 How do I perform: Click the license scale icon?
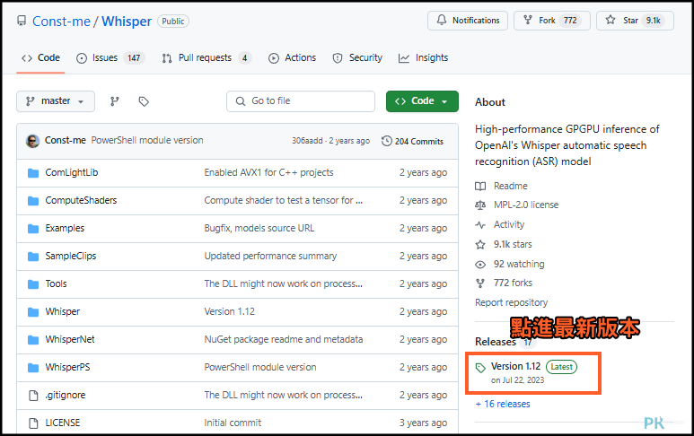click(x=480, y=205)
